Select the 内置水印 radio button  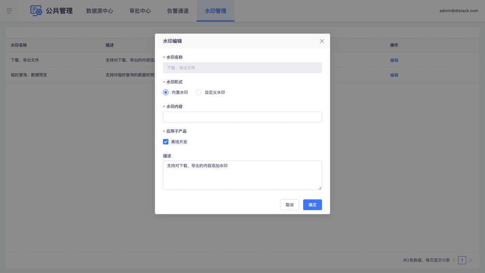pyautogui.click(x=166, y=92)
